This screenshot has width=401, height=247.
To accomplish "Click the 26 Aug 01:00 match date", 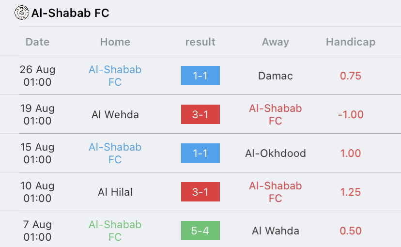I will pyautogui.click(x=37, y=76).
